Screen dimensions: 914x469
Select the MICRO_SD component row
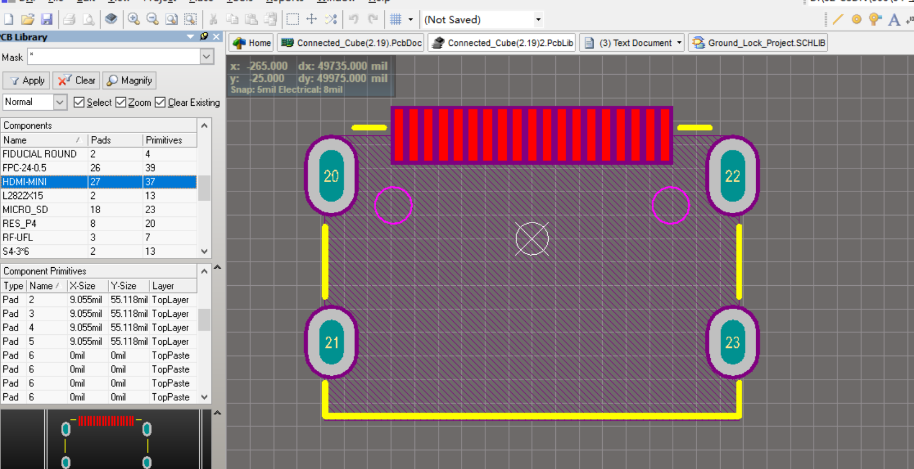pyautogui.click(x=99, y=209)
